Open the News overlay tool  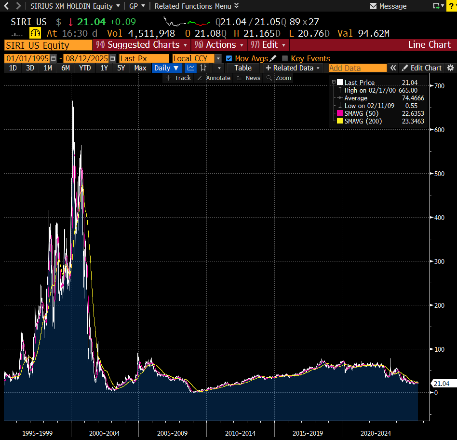(x=249, y=78)
